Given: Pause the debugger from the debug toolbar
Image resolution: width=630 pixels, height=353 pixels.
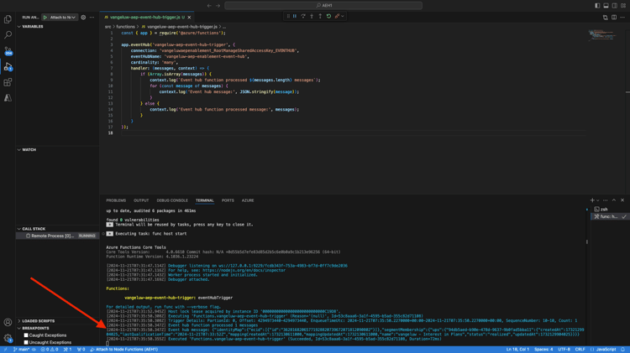Looking at the screenshot, I should (295, 16).
